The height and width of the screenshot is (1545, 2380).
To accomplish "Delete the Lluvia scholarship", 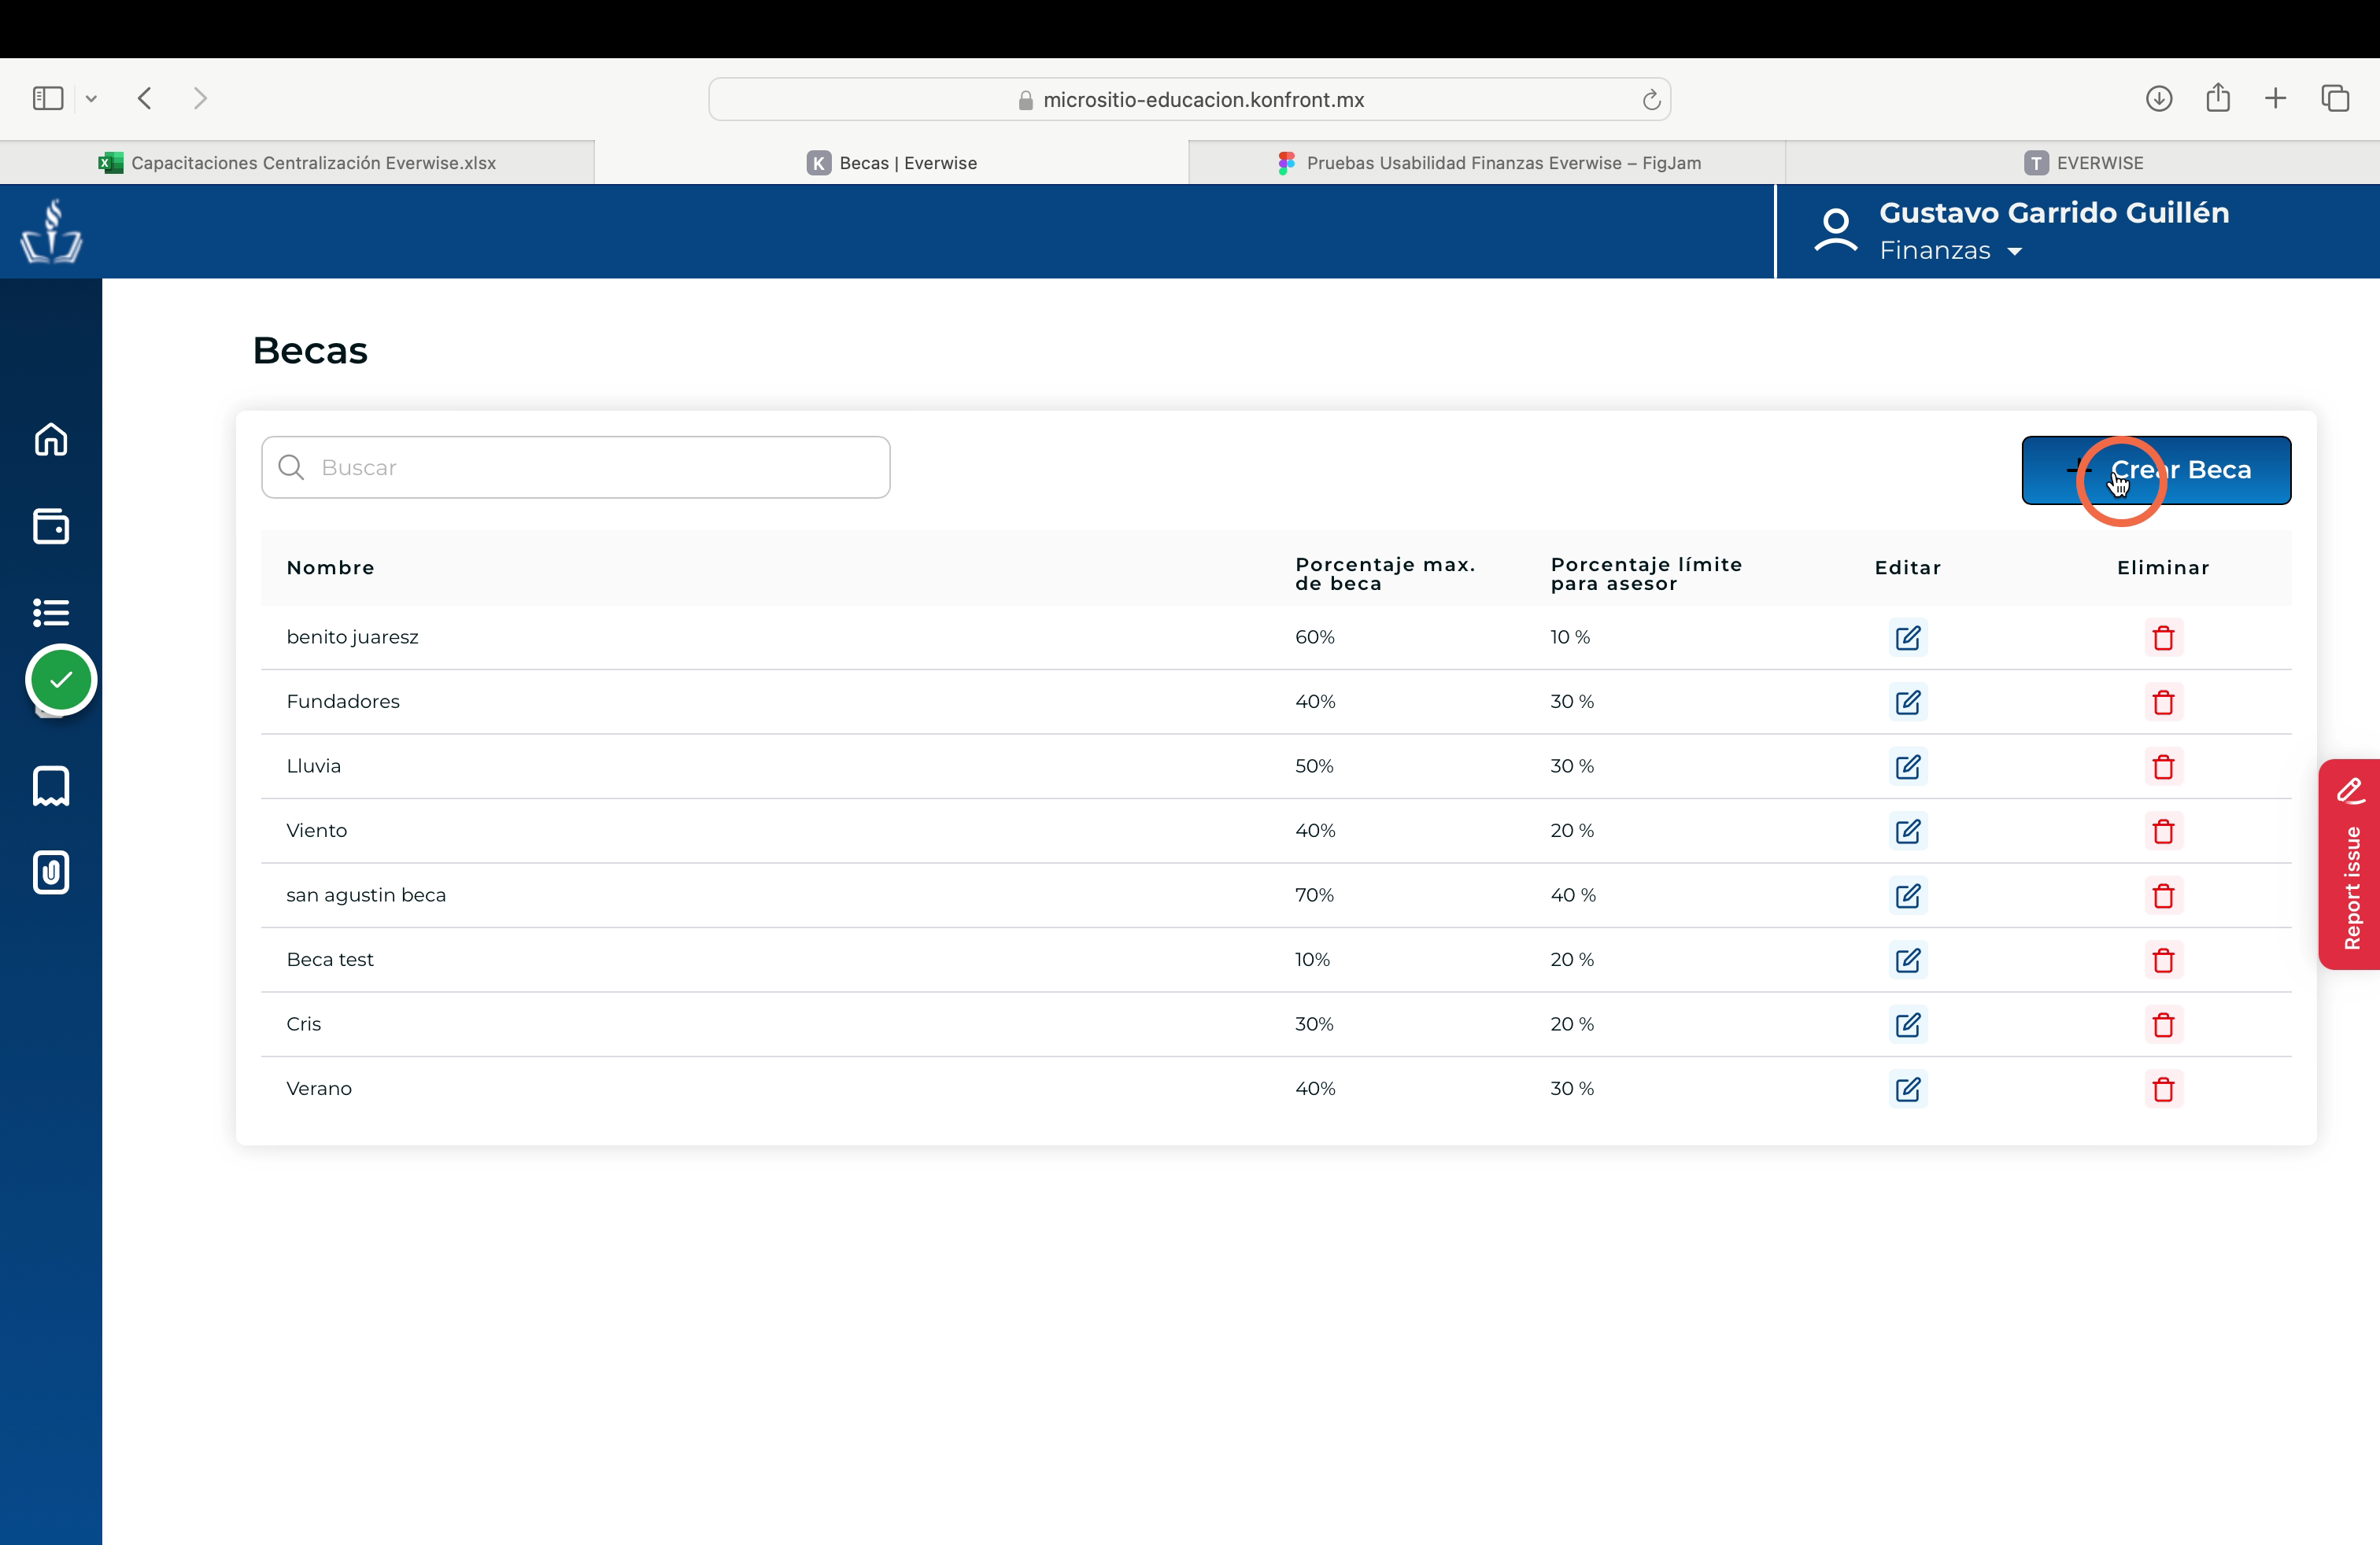I will (x=2163, y=766).
